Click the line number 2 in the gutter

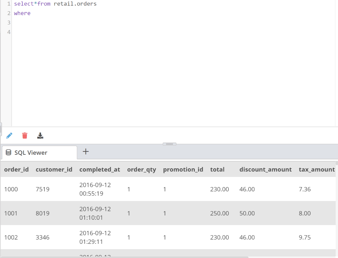(8, 13)
